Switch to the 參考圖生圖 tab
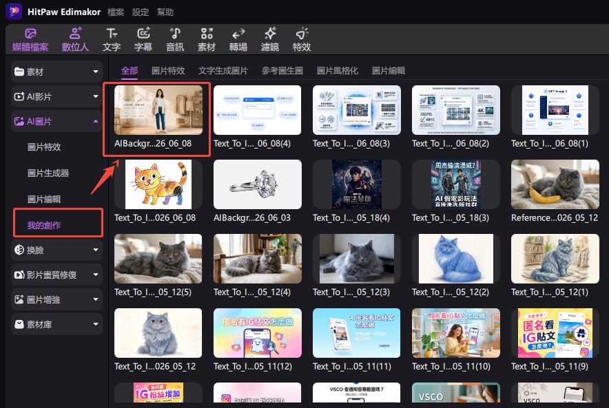Image resolution: width=609 pixels, height=408 pixels. (282, 71)
